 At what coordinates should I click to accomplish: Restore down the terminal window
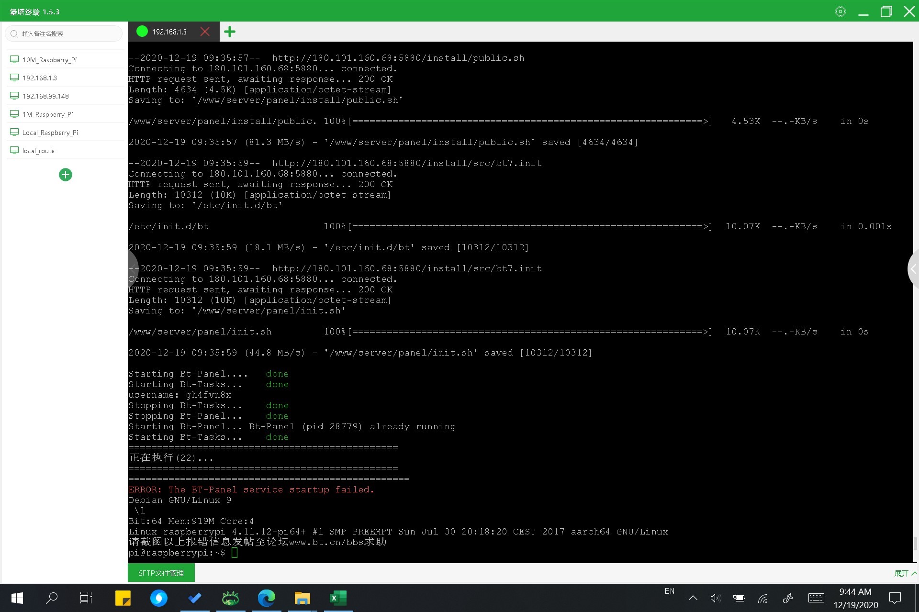point(886,11)
